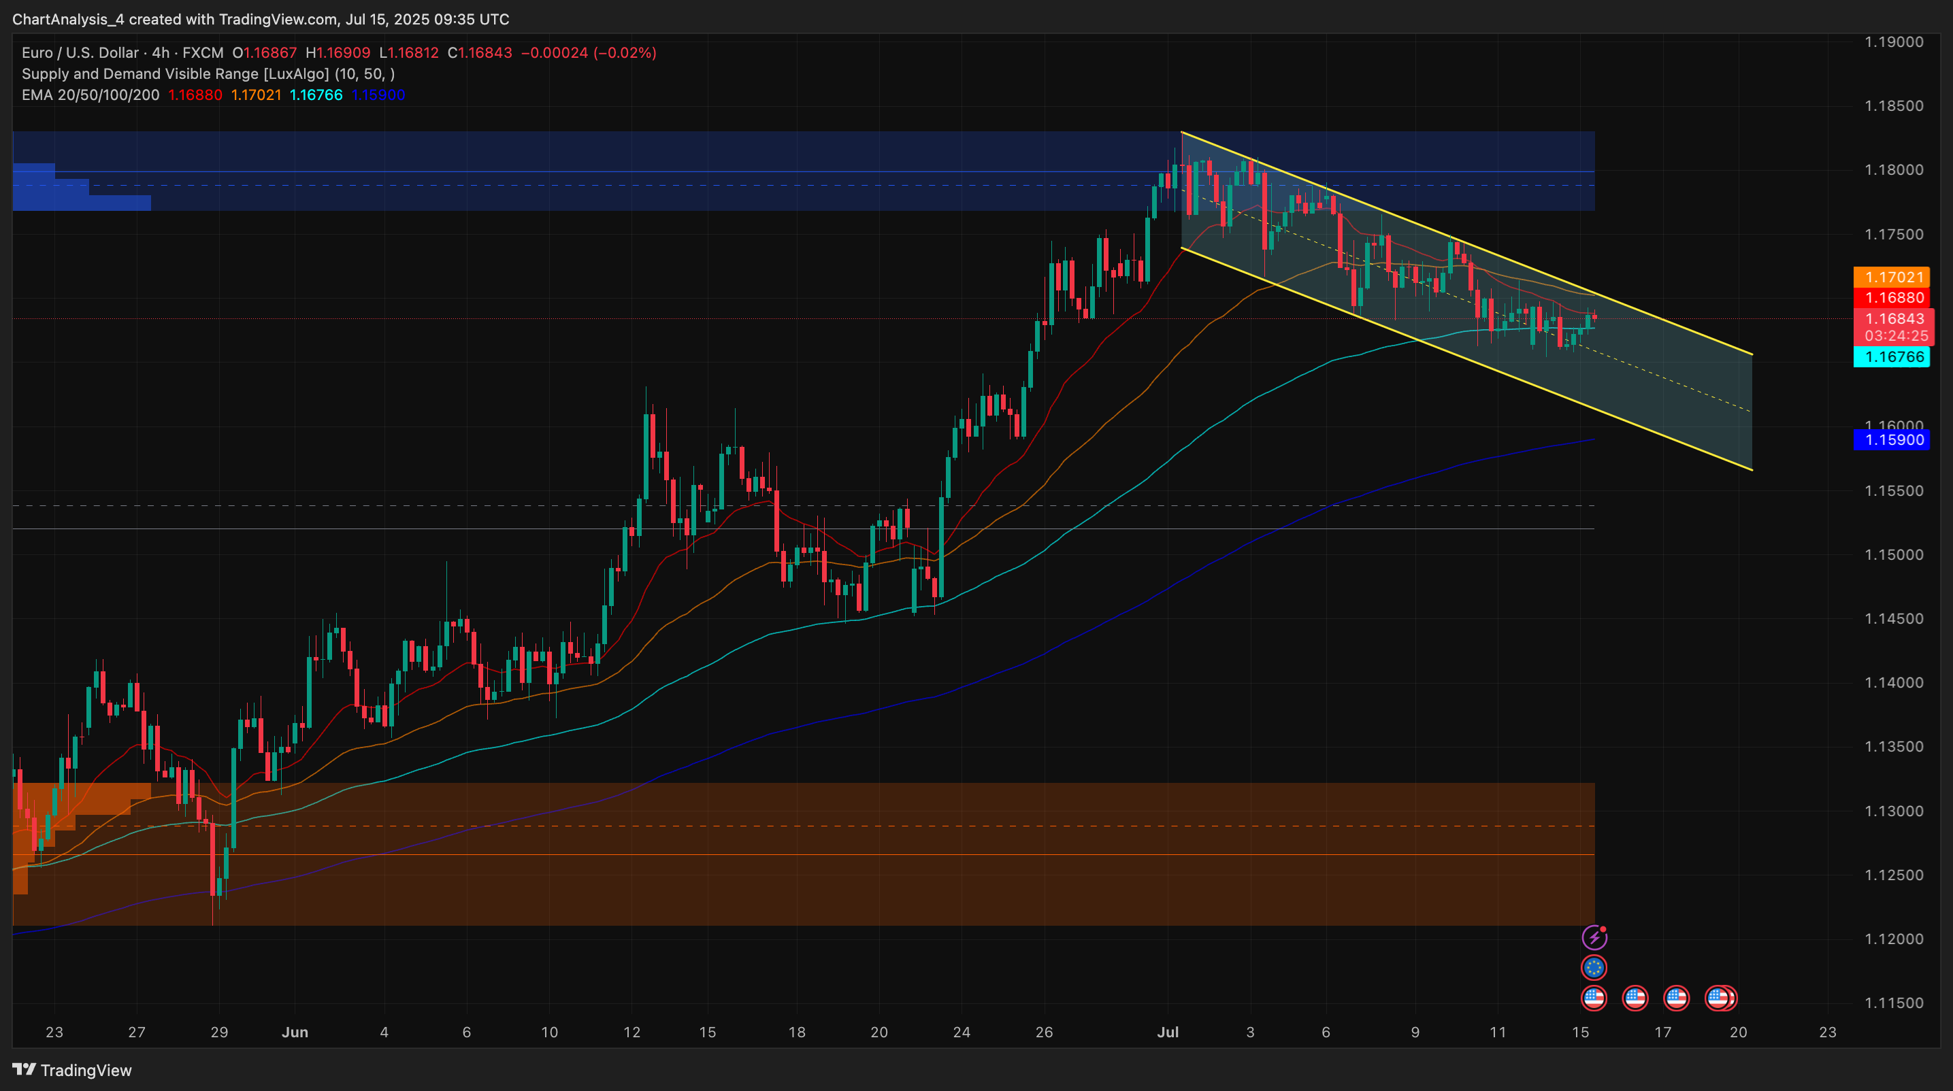
Task: Click the 1.12000 price scale label
Action: pos(1894,939)
